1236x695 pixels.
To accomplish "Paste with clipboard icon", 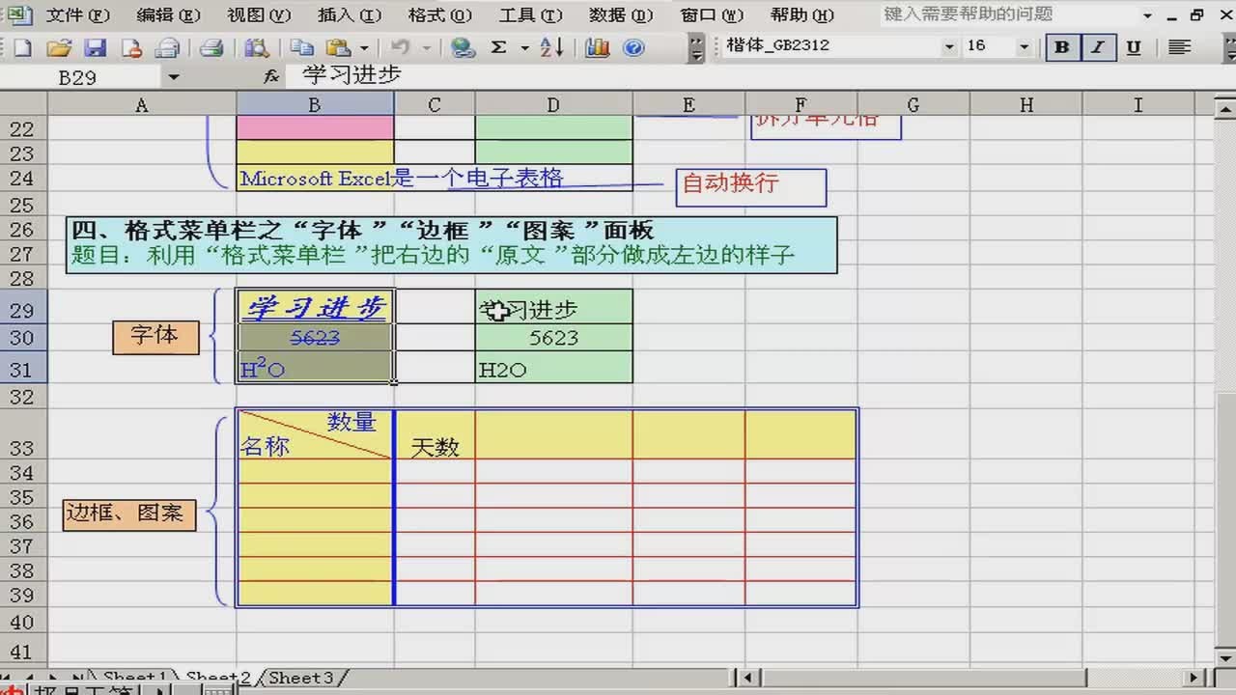I will point(338,47).
